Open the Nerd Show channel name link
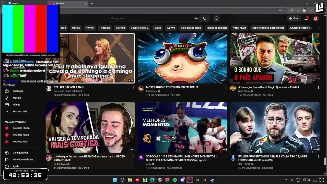The width and height of the screenshot is (327, 184). click(244, 91)
